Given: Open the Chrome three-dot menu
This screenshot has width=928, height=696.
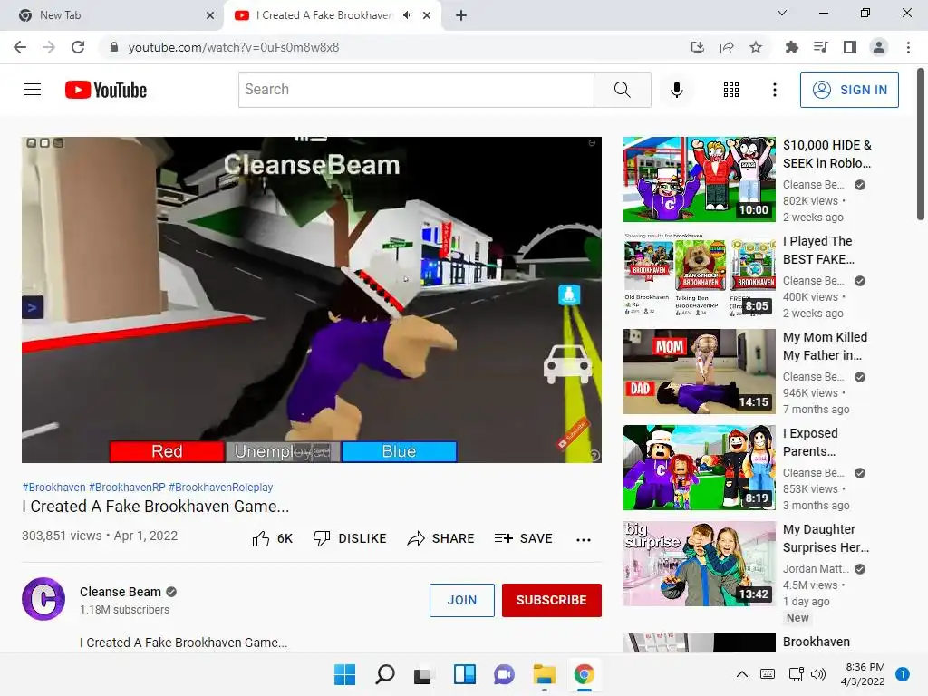Looking at the screenshot, I should click(x=908, y=47).
